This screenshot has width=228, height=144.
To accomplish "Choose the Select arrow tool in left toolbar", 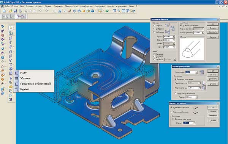I will point(11,28).
